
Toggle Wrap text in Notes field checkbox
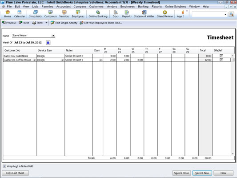(x=4, y=166)
